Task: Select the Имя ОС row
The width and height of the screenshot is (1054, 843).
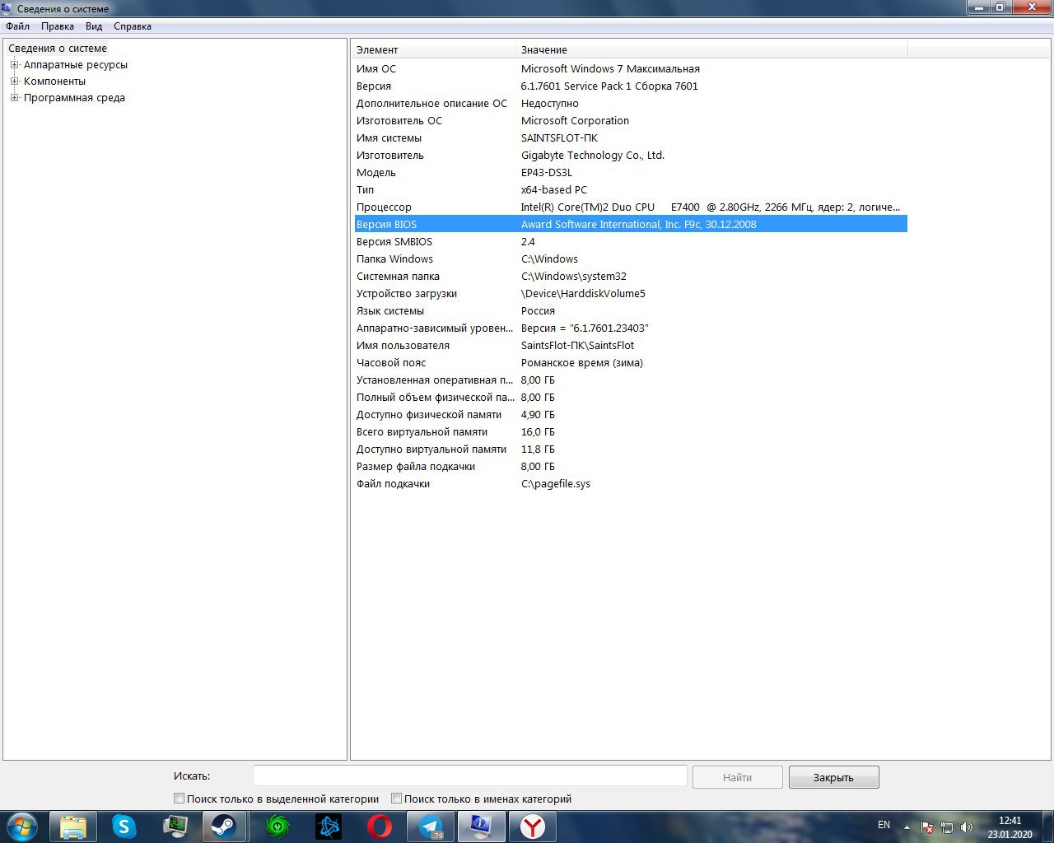Action: 631,69
